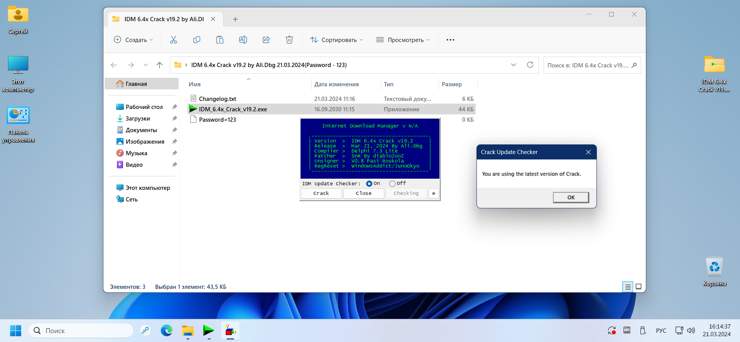This screenshot has width=740, height=342.
Task: Click the Crack button
Action: [x=321, y=193]
